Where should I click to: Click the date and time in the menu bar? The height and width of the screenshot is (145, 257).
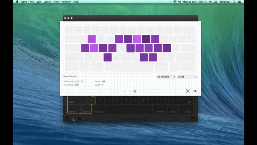click(195, 2)
